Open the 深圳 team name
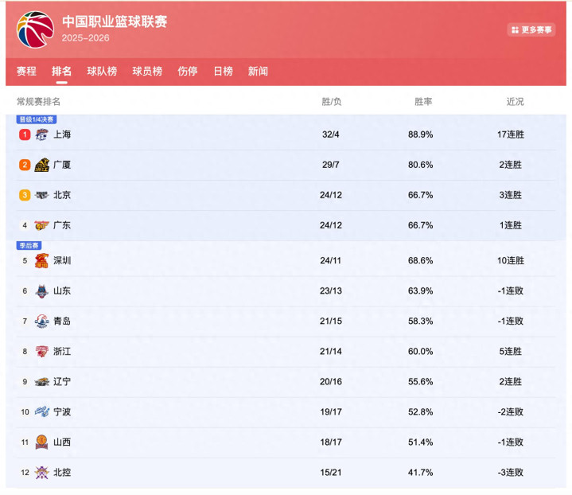 click(62, 261)
